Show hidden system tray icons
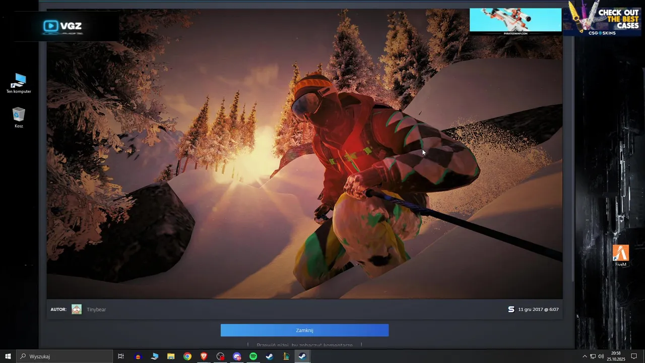 click(585, 356)
